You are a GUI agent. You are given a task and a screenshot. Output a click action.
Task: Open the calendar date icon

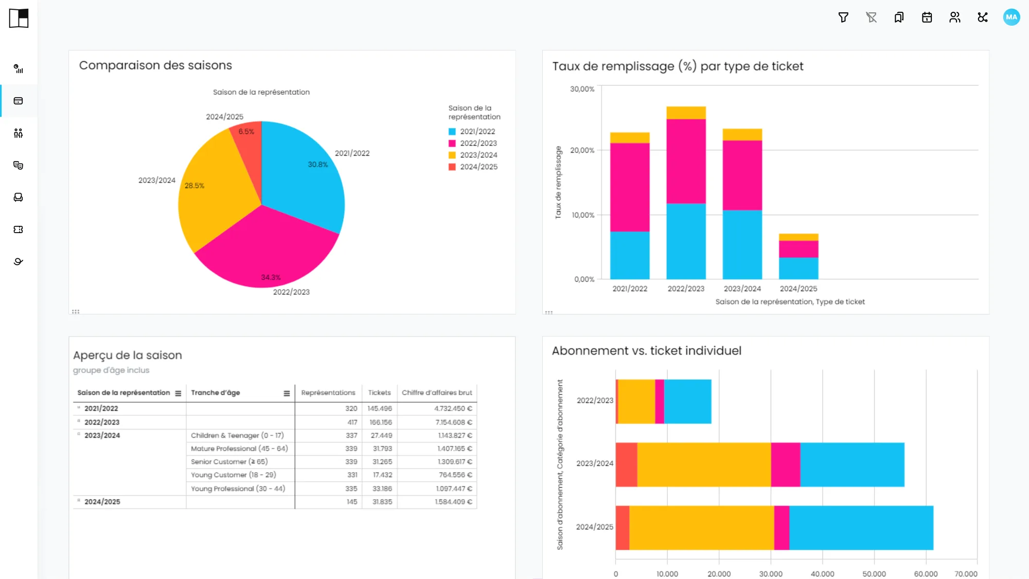(x=927, y=17)
